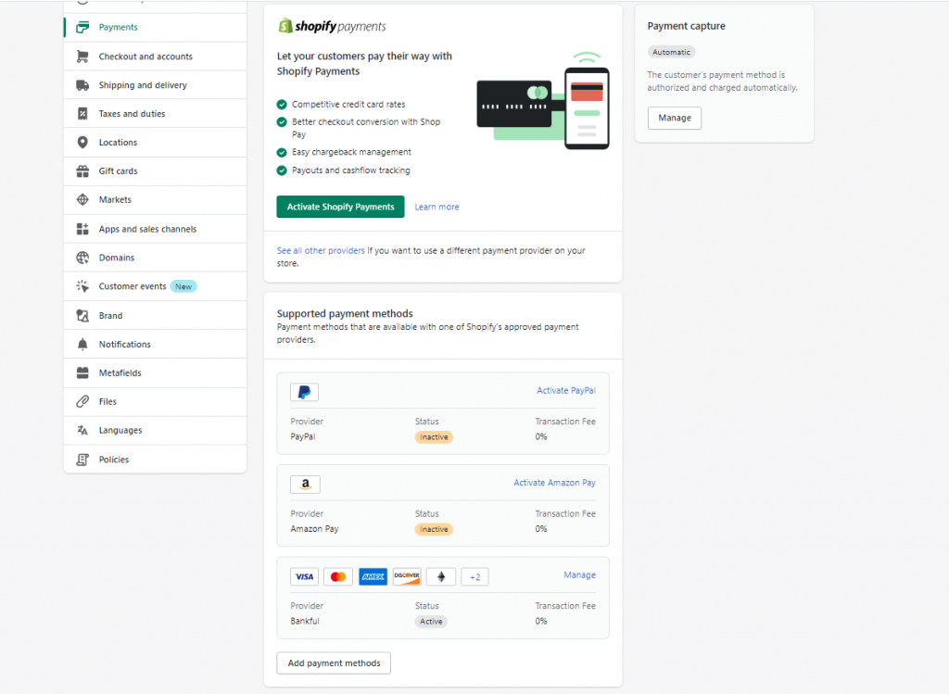949x694 pixels.
Task: Select the Payments credit card icon in sidebar
Action: 82,27
